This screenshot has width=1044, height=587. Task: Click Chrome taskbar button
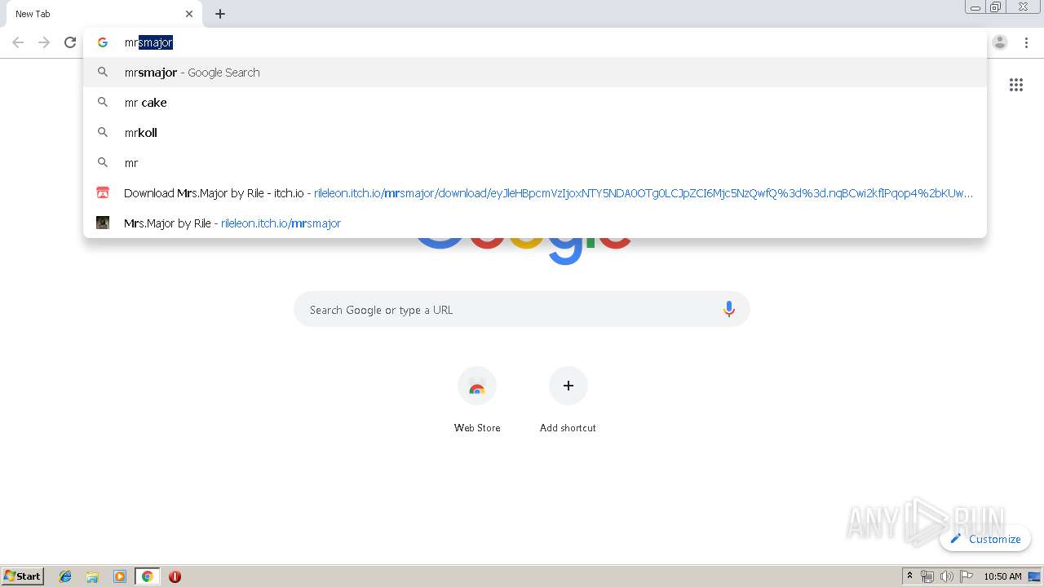[147, 576]
